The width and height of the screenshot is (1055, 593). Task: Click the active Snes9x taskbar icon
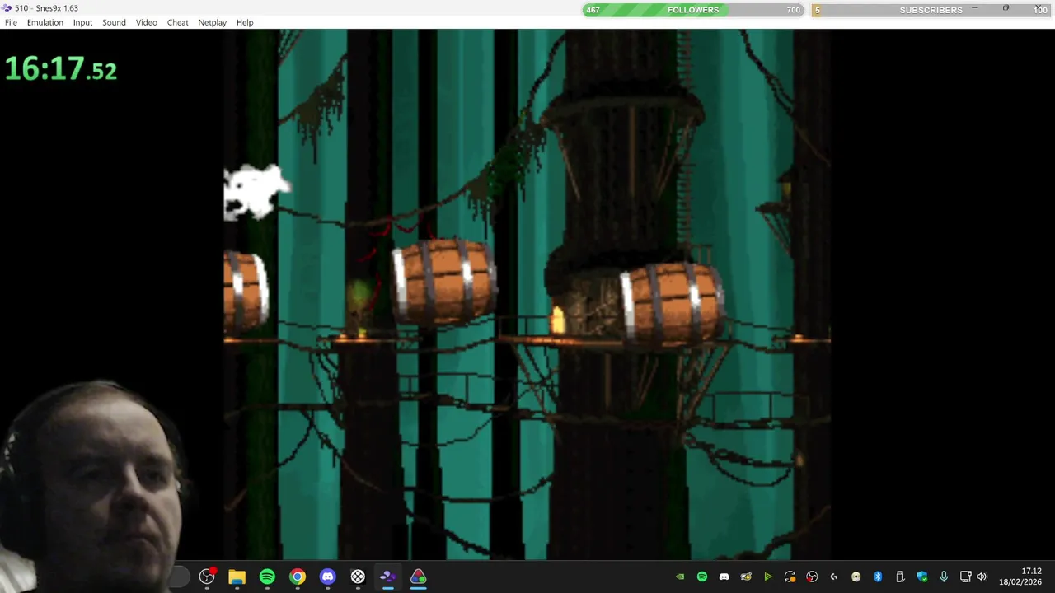(387, 577)
